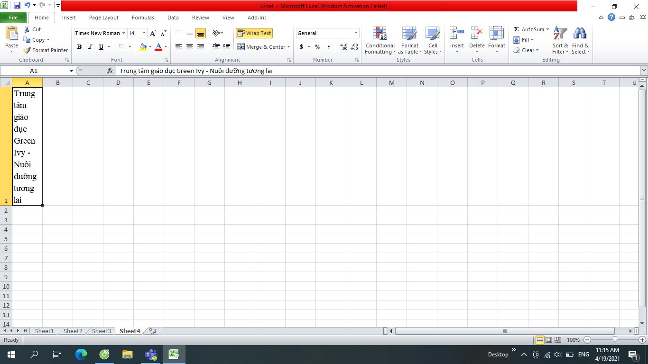Image resolution: width=648 pixels, height=364 pixels.
Task: Click the Cut scissors icon
Action: click(27, 29)
